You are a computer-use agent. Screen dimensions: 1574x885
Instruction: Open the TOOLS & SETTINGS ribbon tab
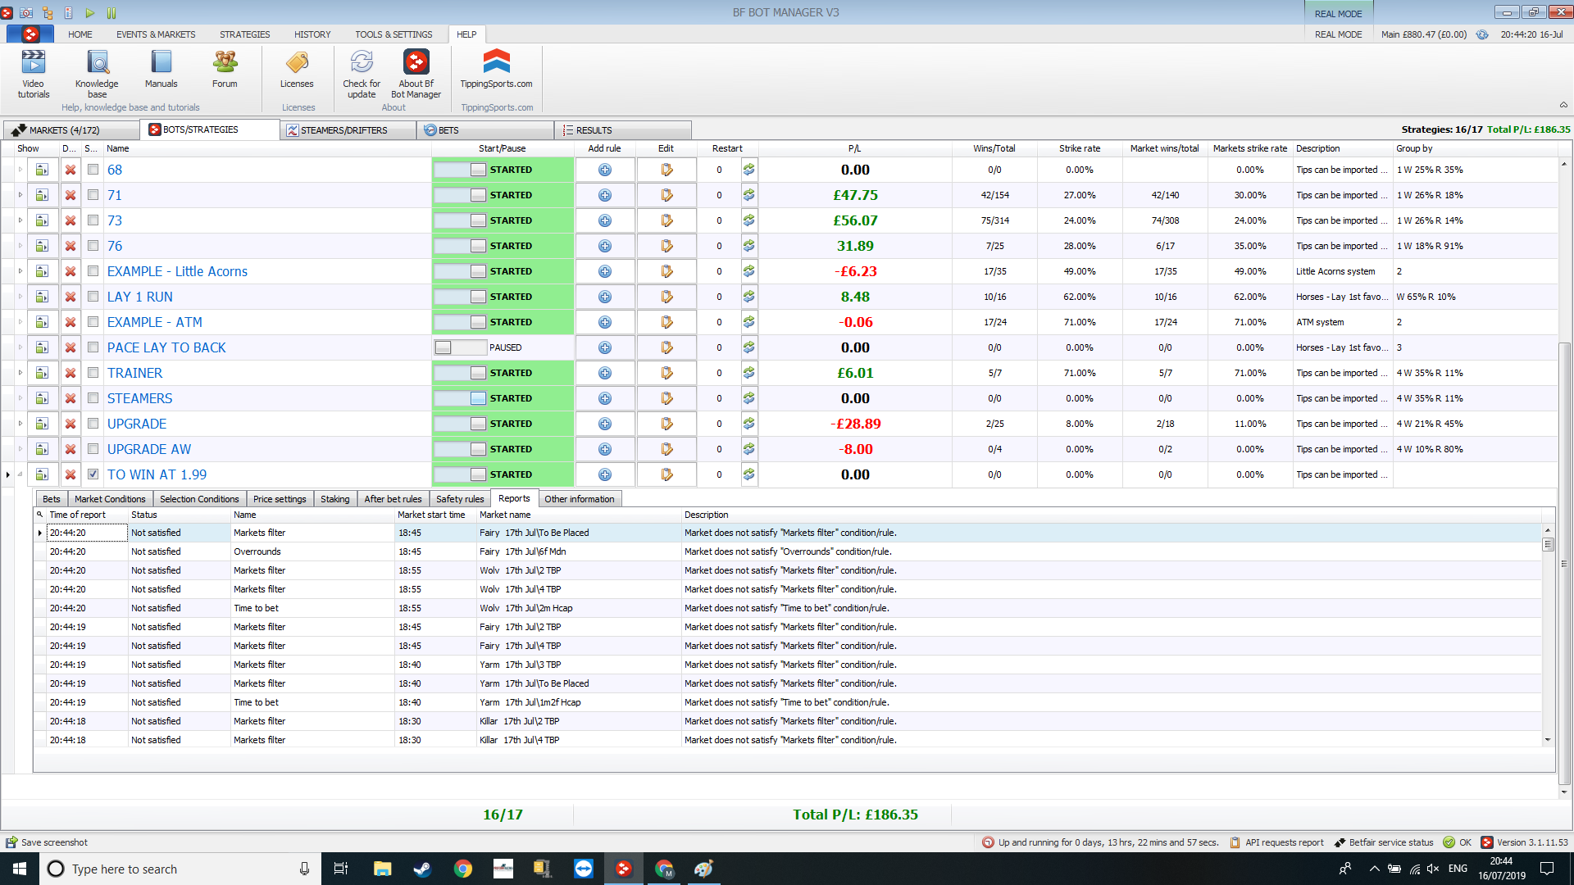pyautogui.click(x=393, y=34)
